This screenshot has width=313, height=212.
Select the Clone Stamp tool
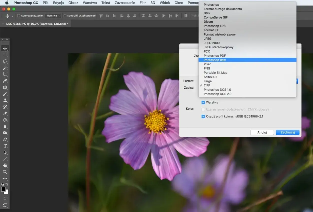(5, 100)
